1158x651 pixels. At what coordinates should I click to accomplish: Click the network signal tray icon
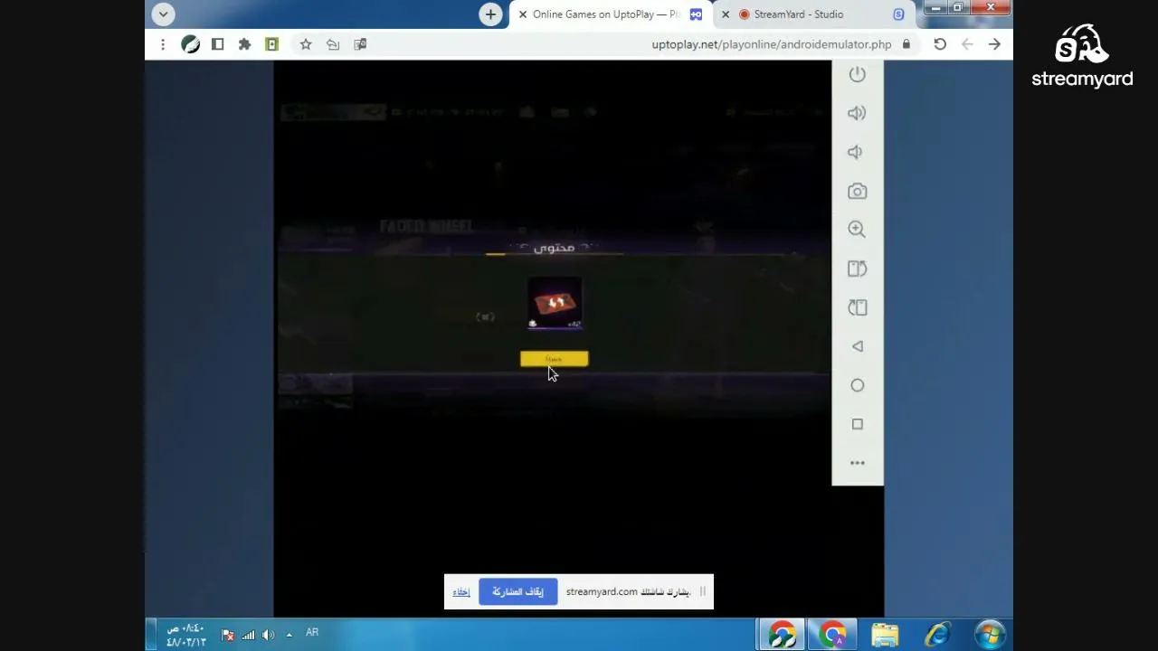(x=248, y=635)
